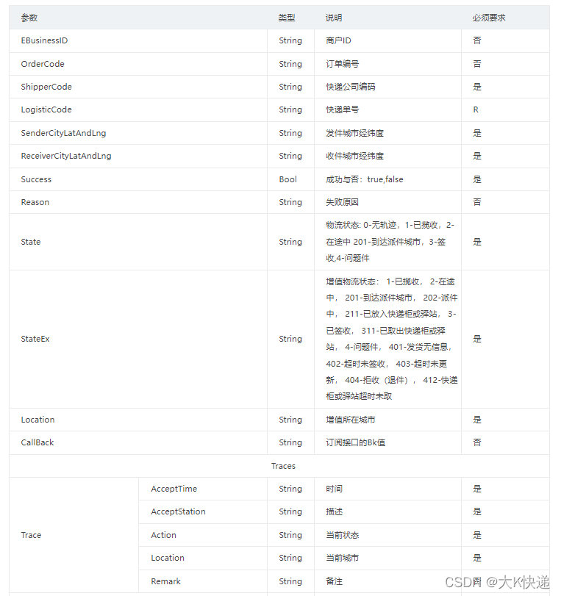Click the 增值所在城市 description
This screenshot has width=561, height=596.
(351, 420)
